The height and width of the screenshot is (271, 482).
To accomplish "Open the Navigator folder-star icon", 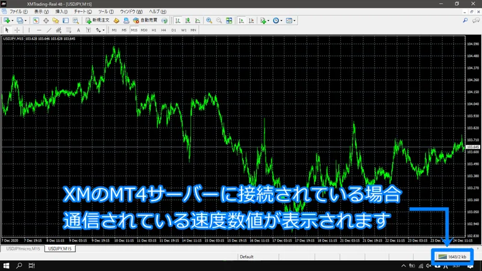I will tap(55, 20).
